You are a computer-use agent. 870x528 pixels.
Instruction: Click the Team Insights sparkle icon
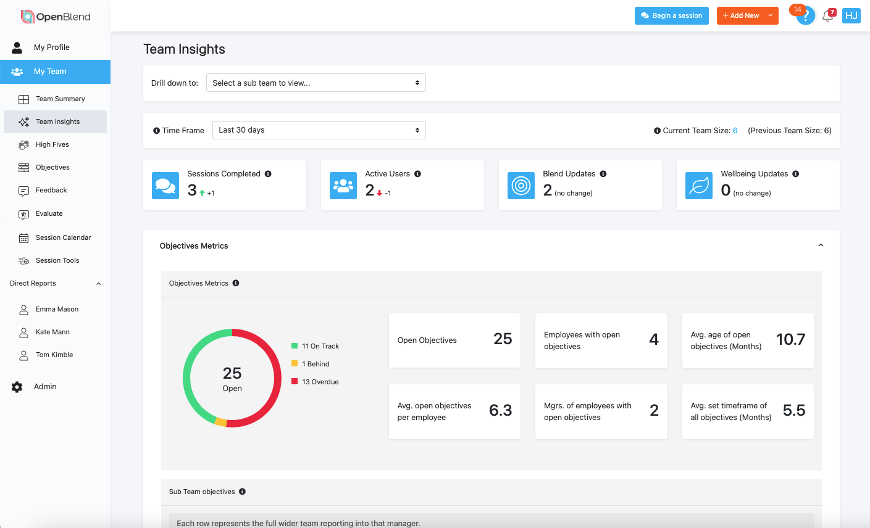(24, 122)
